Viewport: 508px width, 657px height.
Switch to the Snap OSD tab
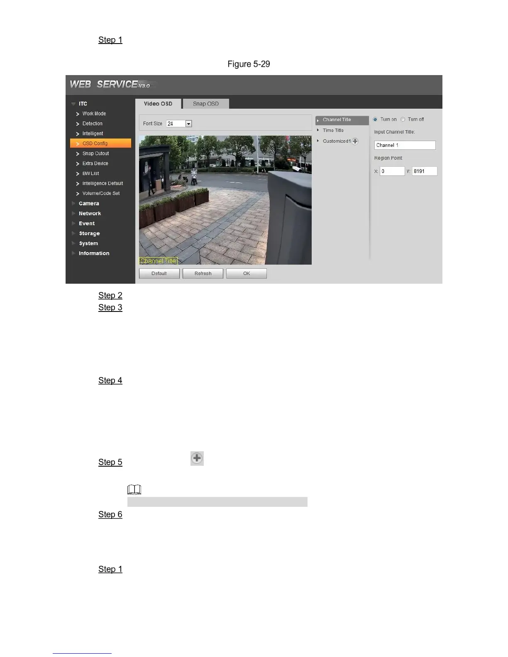point(206,104)
